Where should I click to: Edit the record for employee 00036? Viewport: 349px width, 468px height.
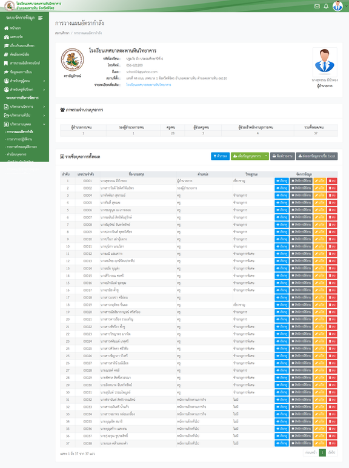coord(320,429)
